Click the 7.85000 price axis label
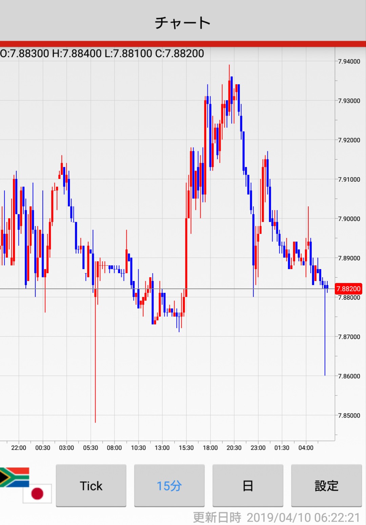Image resolution: width=366 pixels, height=525 pixels. tap(349, 416)
